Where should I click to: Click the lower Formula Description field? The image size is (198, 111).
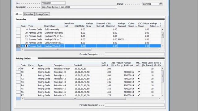[x=135, y=105]
